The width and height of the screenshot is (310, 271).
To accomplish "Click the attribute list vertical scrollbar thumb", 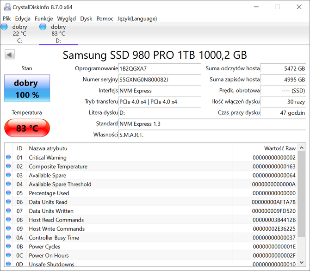I will 302,194.
